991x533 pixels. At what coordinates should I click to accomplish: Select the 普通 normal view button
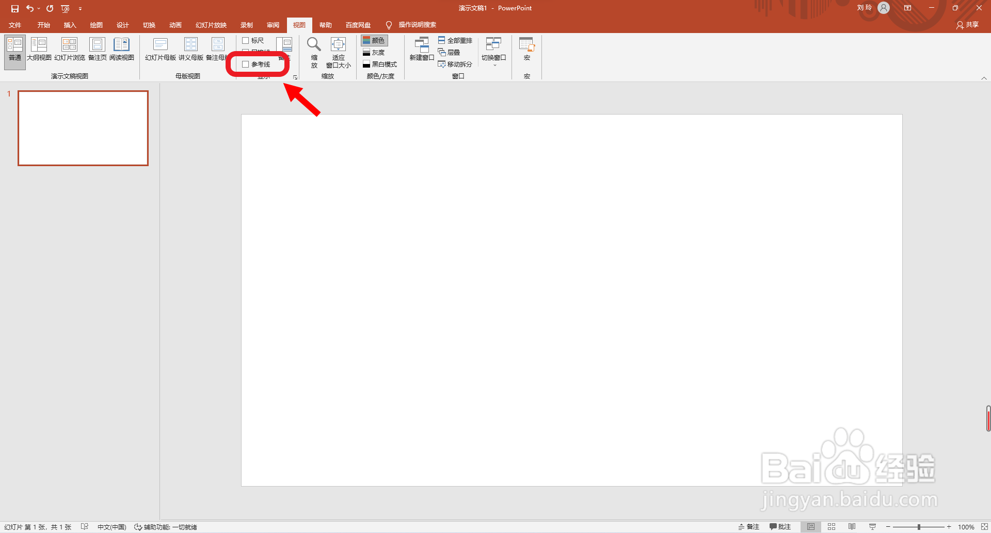15,52
